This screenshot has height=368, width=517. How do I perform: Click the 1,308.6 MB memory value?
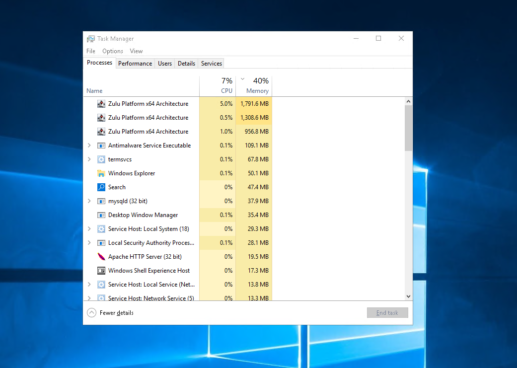click(x=254, y=117)
